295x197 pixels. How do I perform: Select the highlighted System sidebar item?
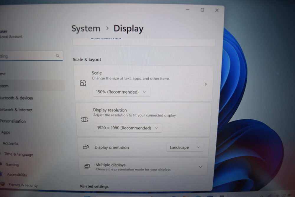pos(32,86)
